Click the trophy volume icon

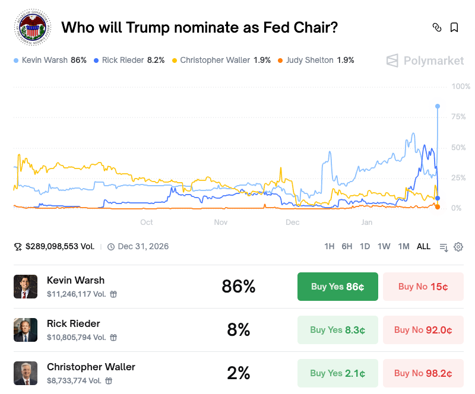(18, 247)
